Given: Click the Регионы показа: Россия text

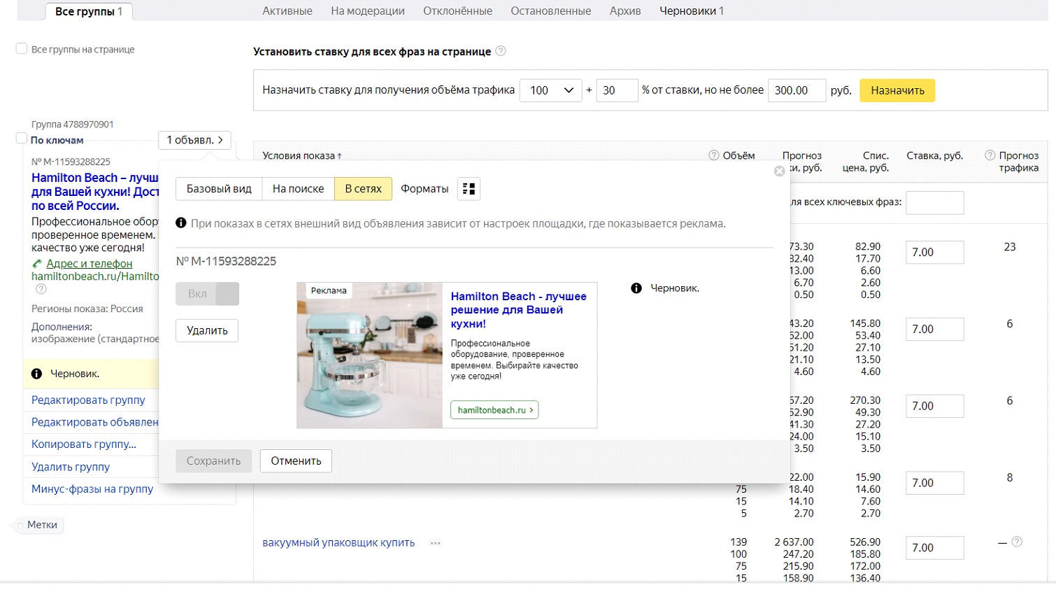Looking at the screenshot, I should click(87, 309).
